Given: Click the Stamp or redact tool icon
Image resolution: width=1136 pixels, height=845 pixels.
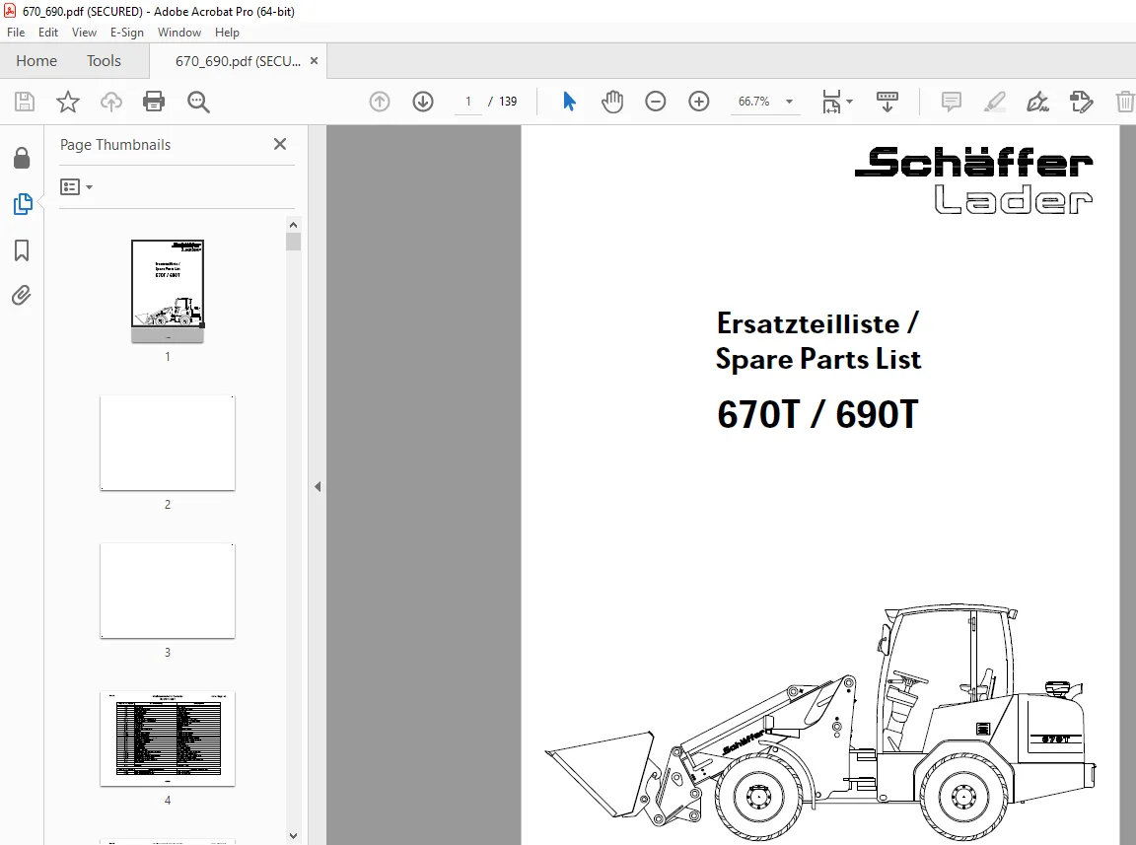Looking at the screenshot, I should pyautogui.click(x=1081, y=102).
